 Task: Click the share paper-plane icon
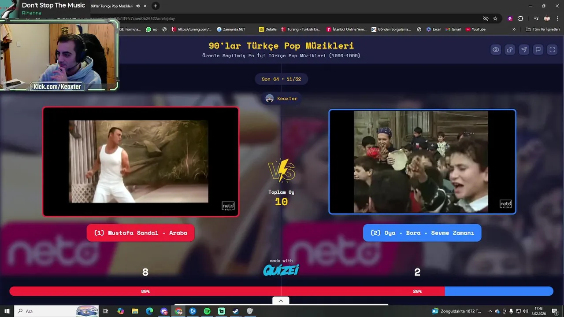(x=524, y=50)
